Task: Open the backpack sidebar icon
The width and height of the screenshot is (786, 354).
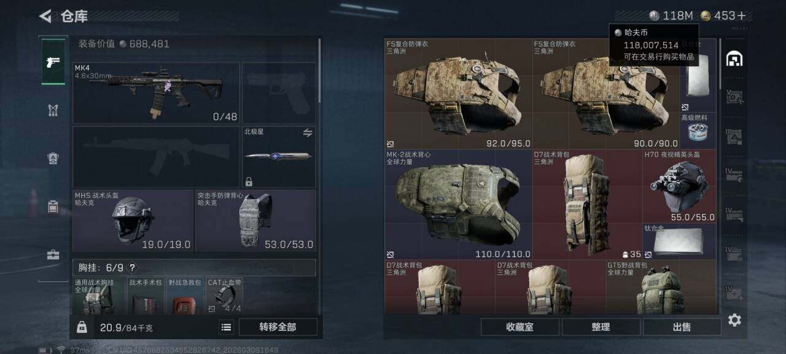Action: [x=53, y=158]
